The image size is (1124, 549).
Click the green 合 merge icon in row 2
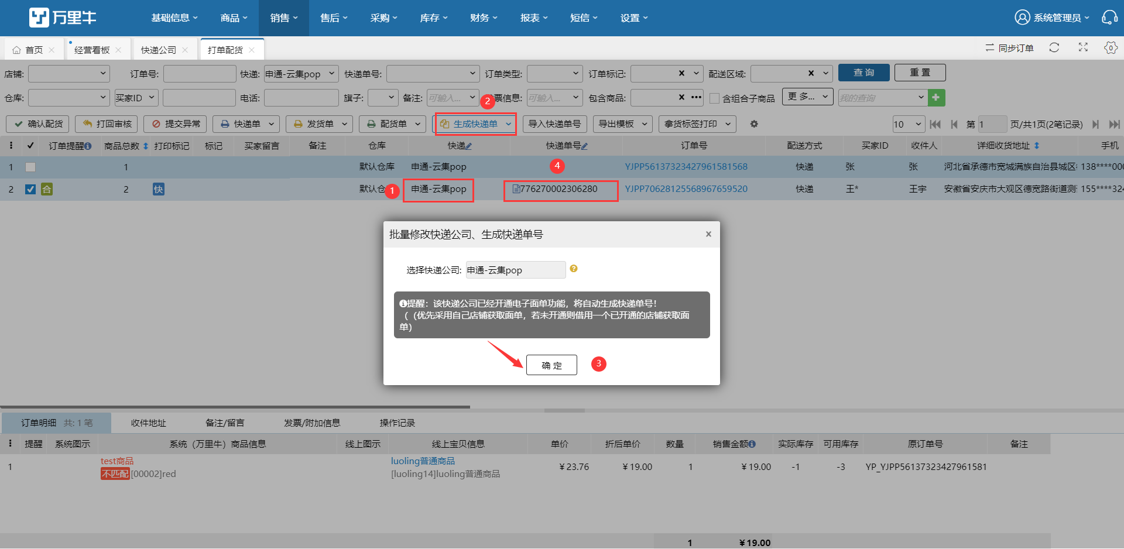[x=47, y=189]
